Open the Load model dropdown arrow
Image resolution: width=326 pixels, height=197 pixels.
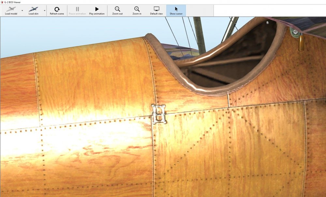pos(22,10)
